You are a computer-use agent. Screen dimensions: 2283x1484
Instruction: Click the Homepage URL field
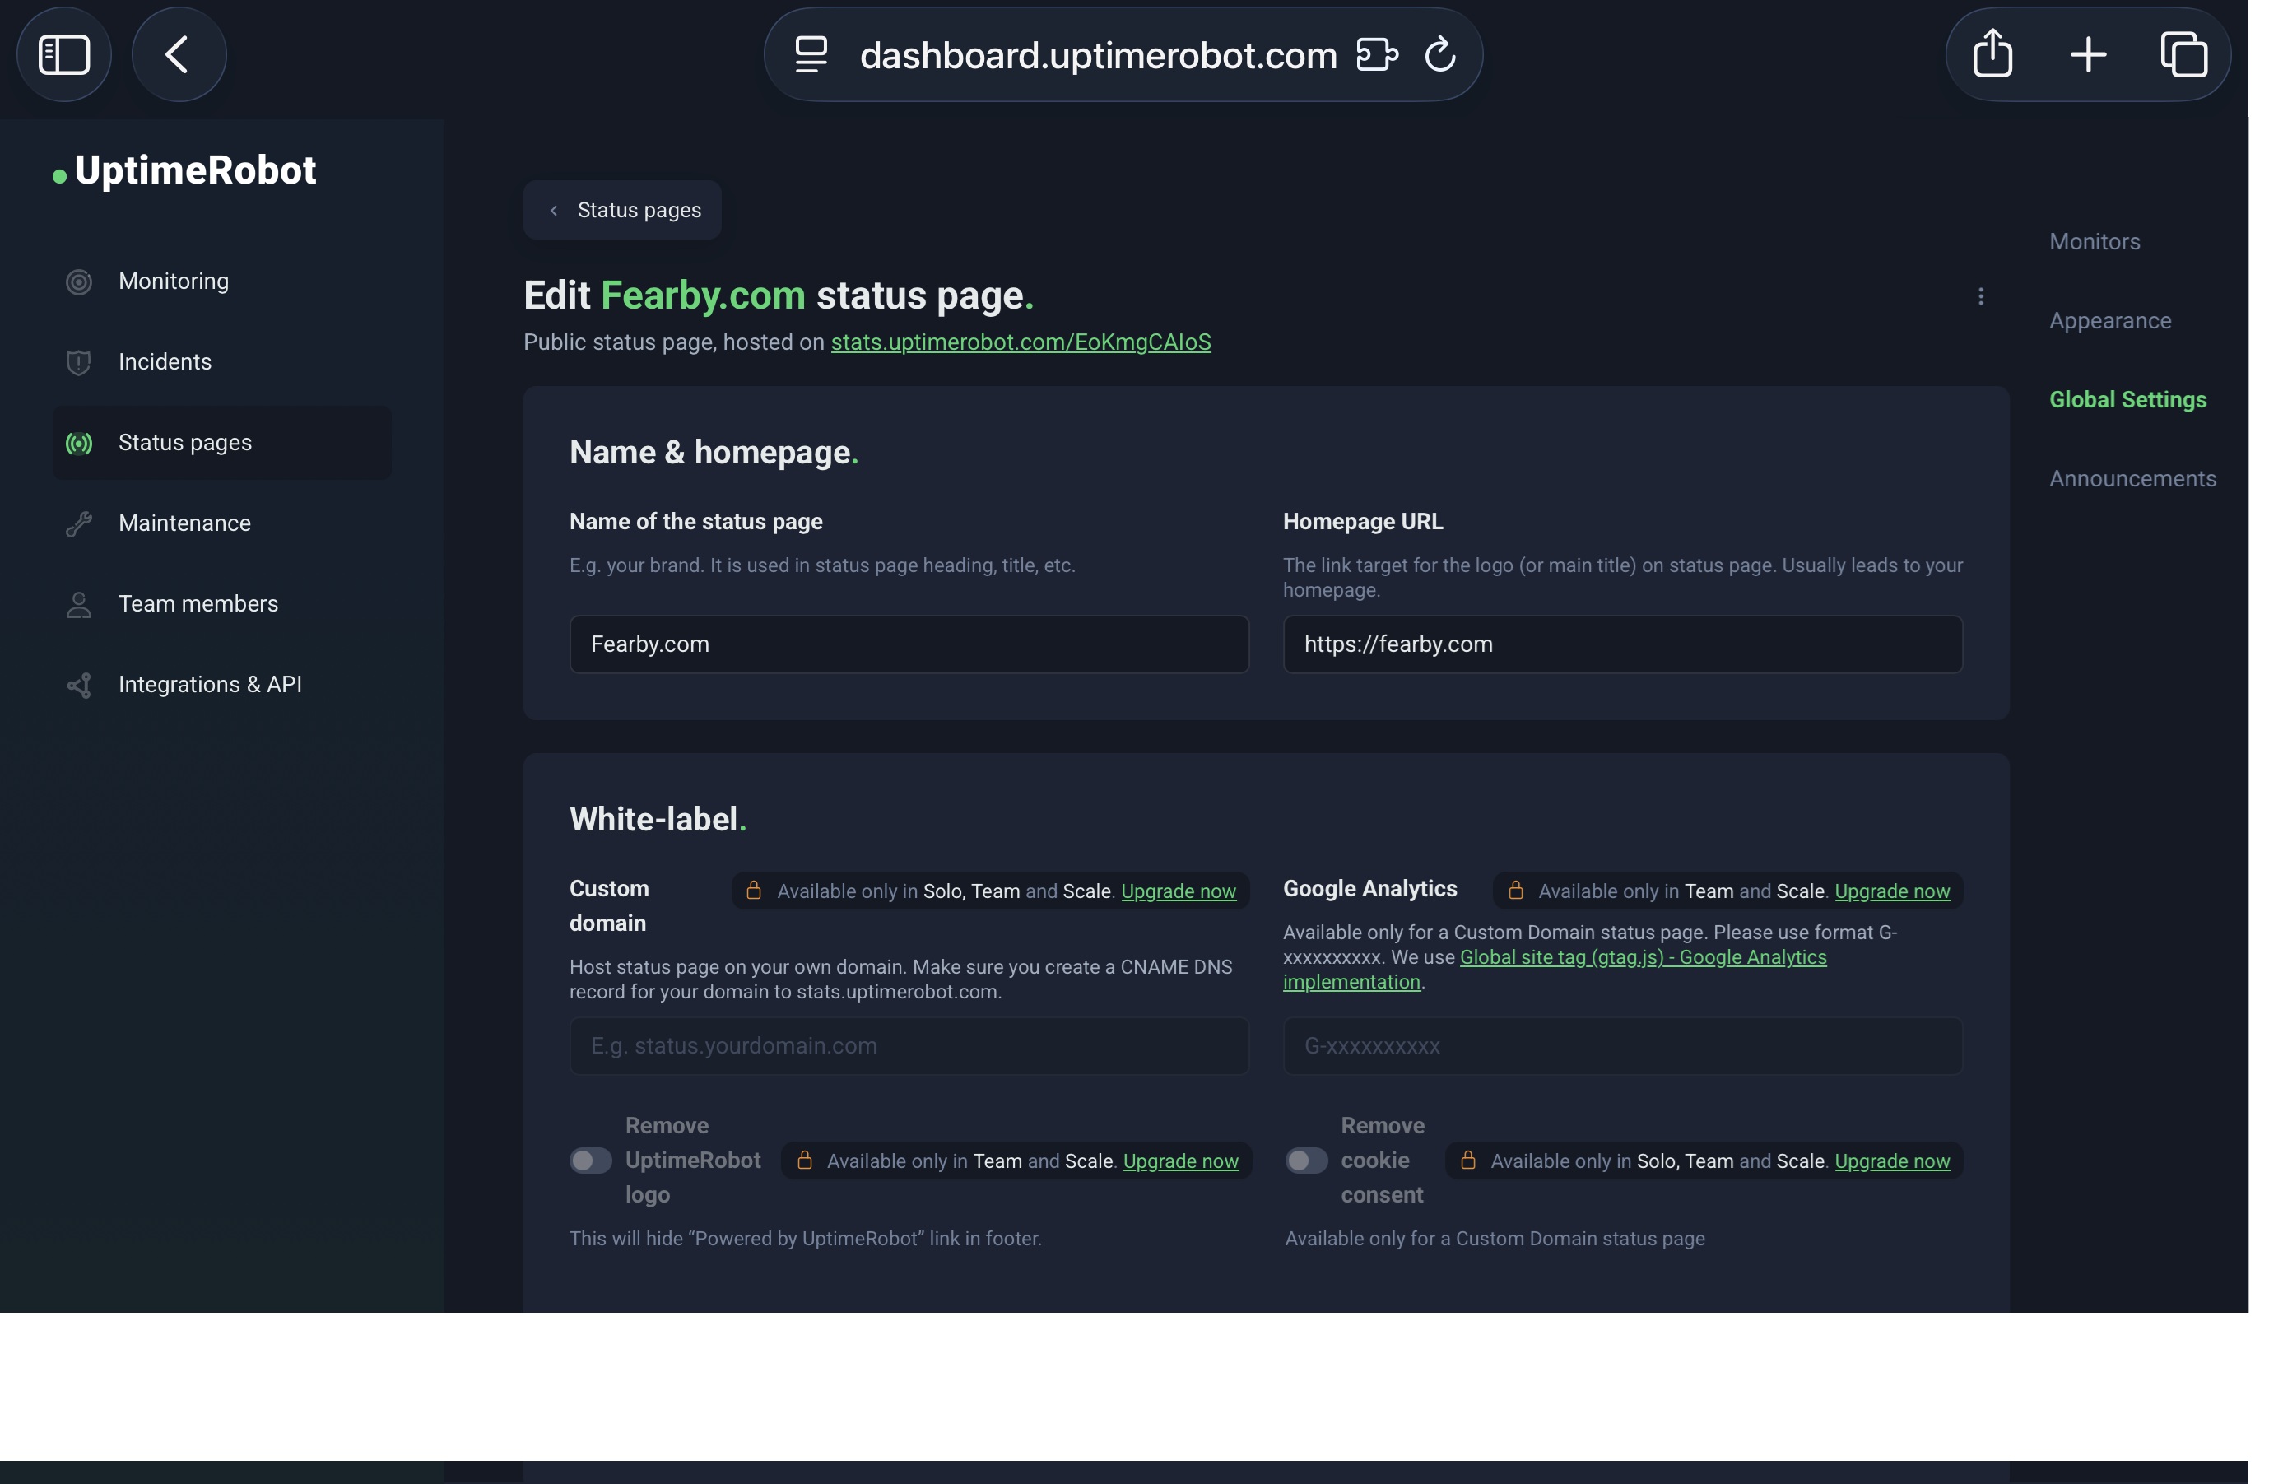click(x=1622, y=644)
